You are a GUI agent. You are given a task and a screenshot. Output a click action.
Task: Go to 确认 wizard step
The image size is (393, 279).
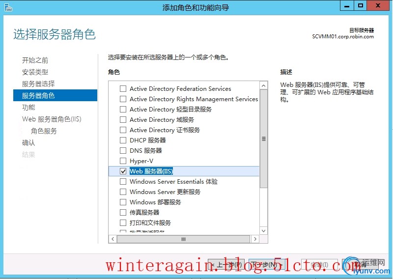point(28,142)
